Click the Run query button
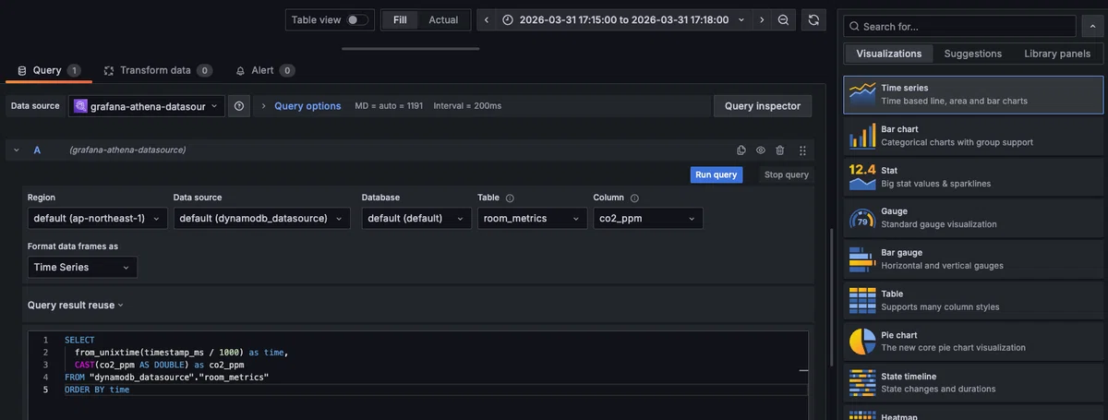The height and width of the screenshot is (420, 1108). (x=717, y=174)
